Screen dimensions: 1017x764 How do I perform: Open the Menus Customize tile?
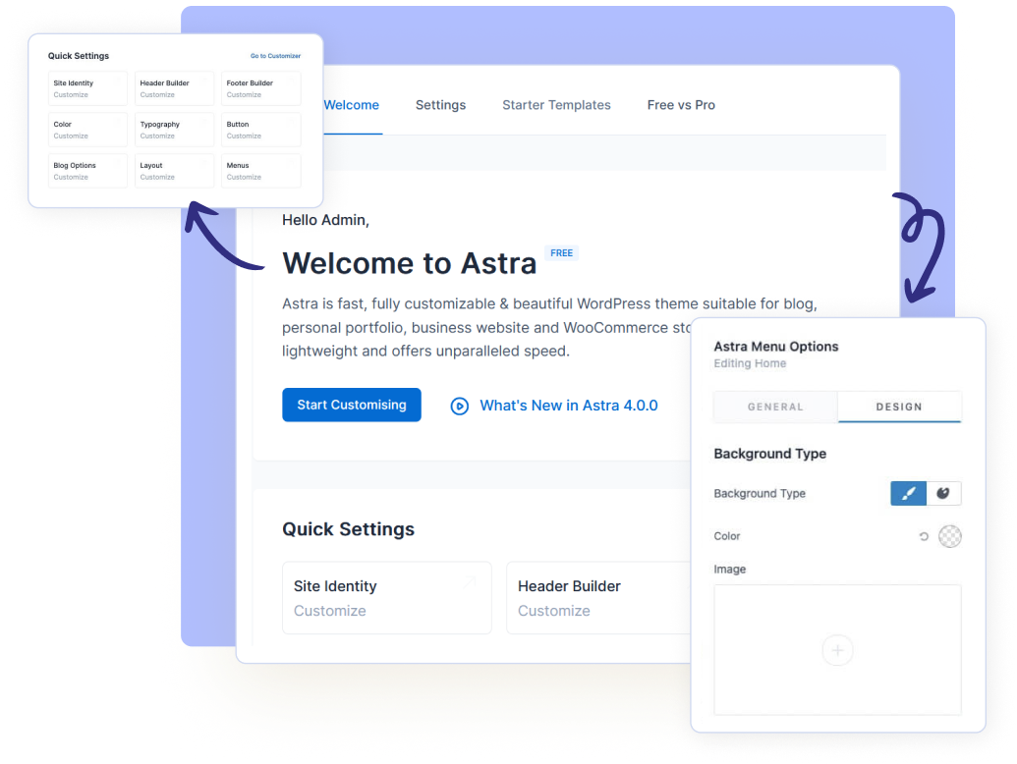(x=260, y=171)
